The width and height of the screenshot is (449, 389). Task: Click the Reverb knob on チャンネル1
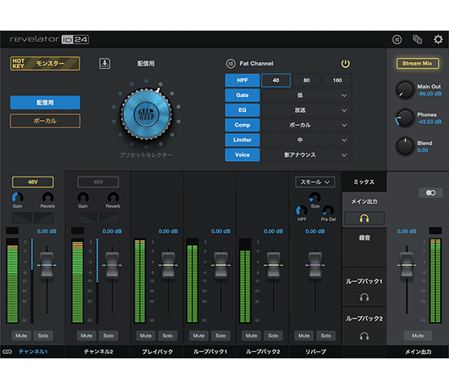coord(48,197)
